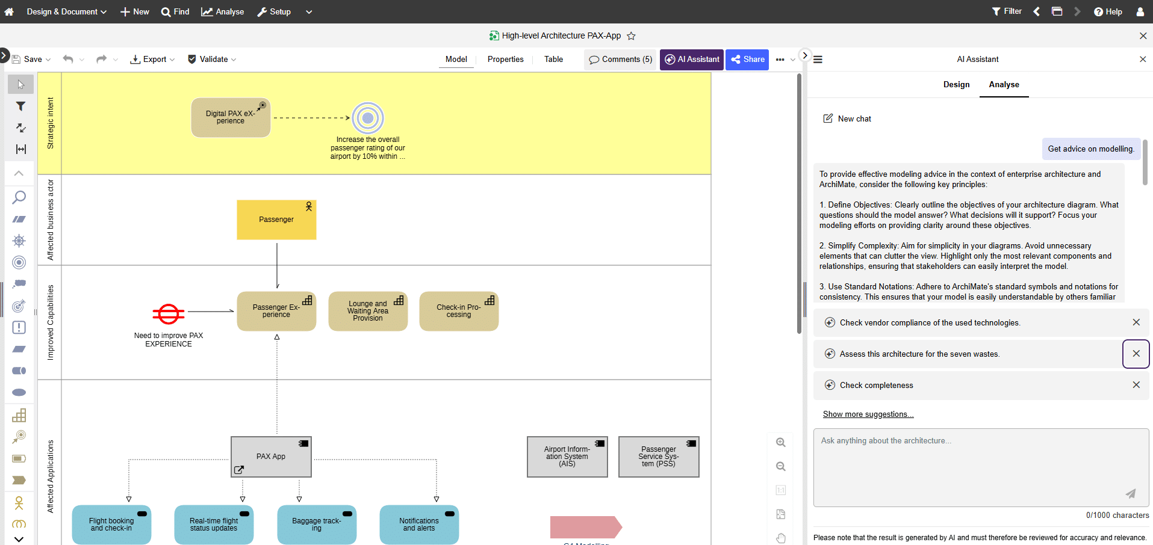The width and height of the screenshot is (1153, 545).
Task: Activate the pan hand tool
Action: (x=780, y=538)
